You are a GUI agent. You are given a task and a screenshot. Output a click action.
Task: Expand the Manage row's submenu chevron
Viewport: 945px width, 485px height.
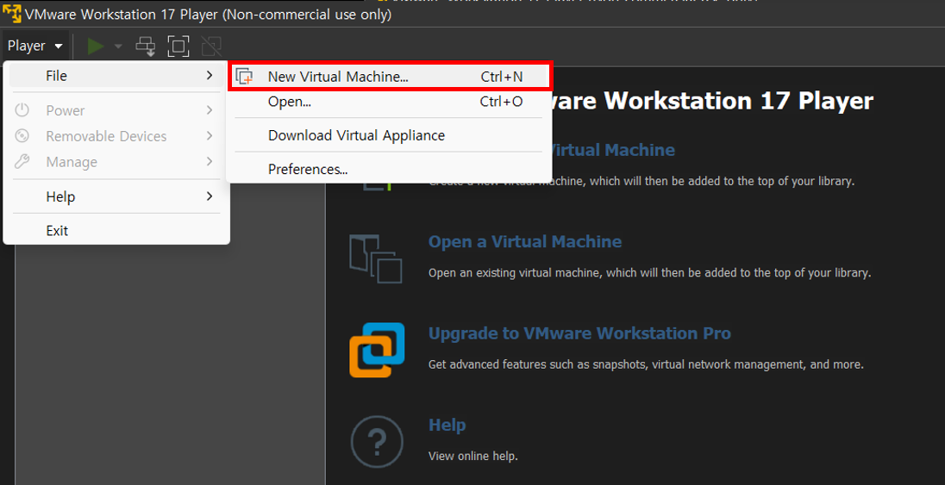click(x=210, y=162)
